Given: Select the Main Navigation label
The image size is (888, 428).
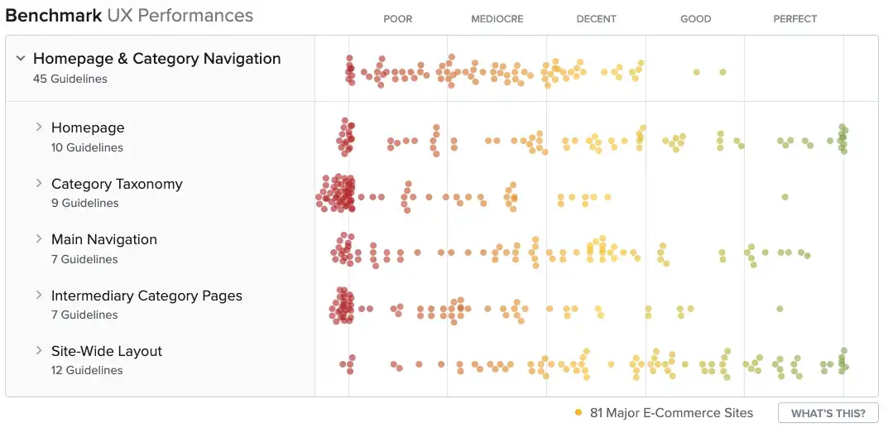Looking at the screenshot, I should [104, 239].
